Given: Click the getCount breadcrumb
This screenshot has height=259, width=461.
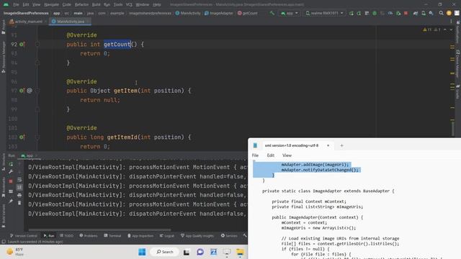Looking at the screenshot, I should [x=248, y=13].
